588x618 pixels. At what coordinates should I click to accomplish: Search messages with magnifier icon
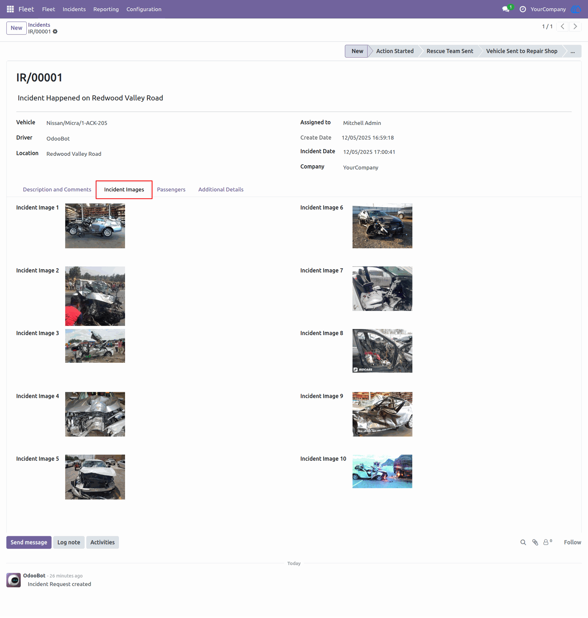523,542
